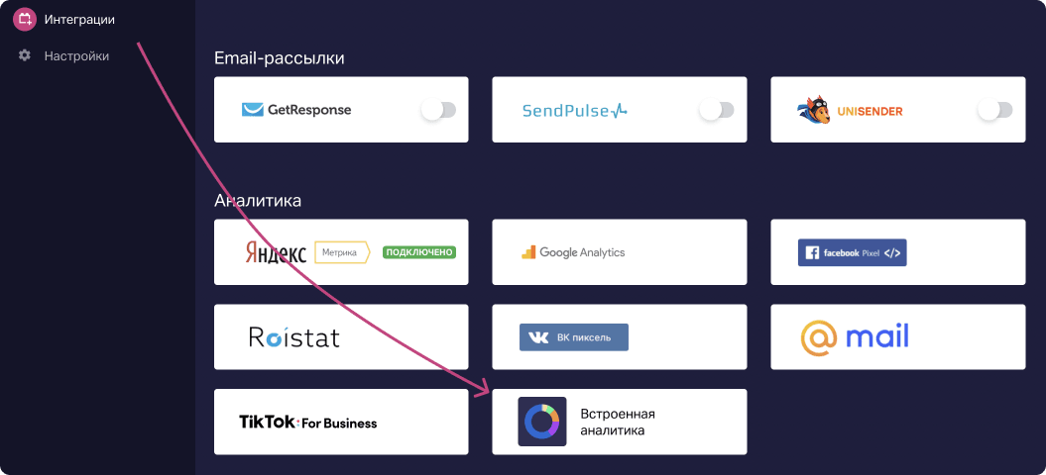1046x475 pixels.
Task: Open the TikTok For Business card
Action: pos(341,423)
